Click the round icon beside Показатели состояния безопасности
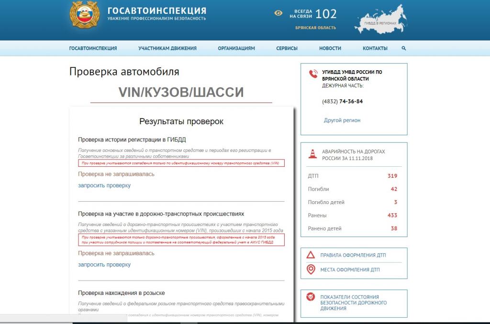 (311, 297)
